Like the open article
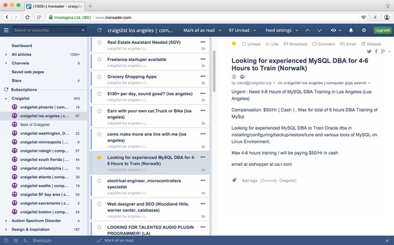 click(272, 44)
